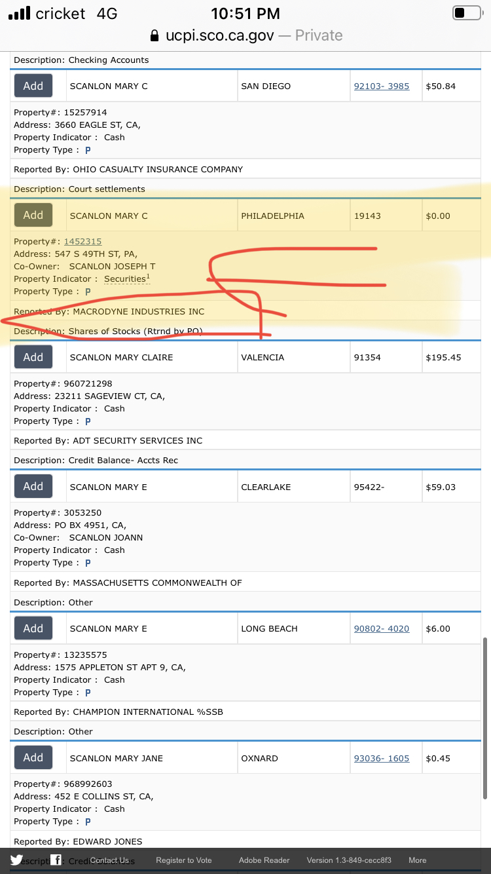Open Property Type P for property 3053250
Viewport: 491px width, 874px height.
pyautogui.click(x=88, y=563)
